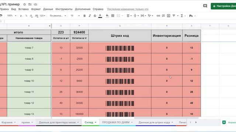
Task: Click the cloud save status icon
Action: click(35, 4)
